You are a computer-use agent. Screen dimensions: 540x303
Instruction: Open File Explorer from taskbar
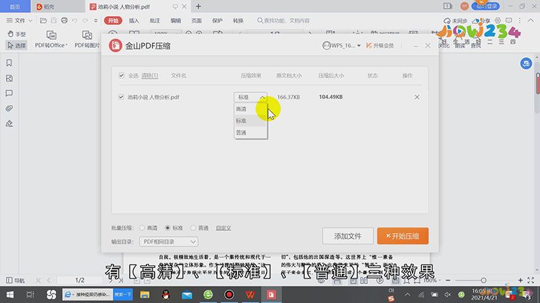click(x=144, y=294)
